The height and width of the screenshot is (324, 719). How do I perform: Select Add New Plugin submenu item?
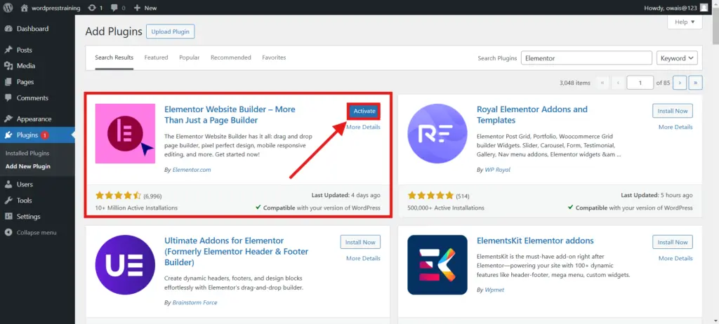(28, 166)
